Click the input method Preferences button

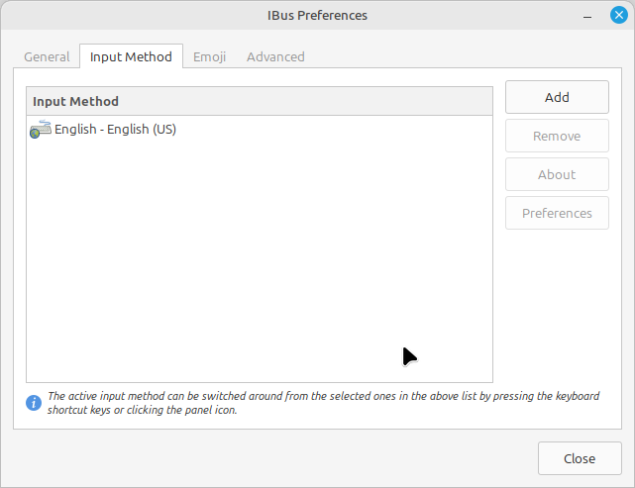(557, 213)
